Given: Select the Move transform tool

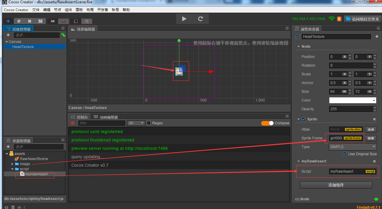Looking at the screenshot, I should (x=8, y=21).
